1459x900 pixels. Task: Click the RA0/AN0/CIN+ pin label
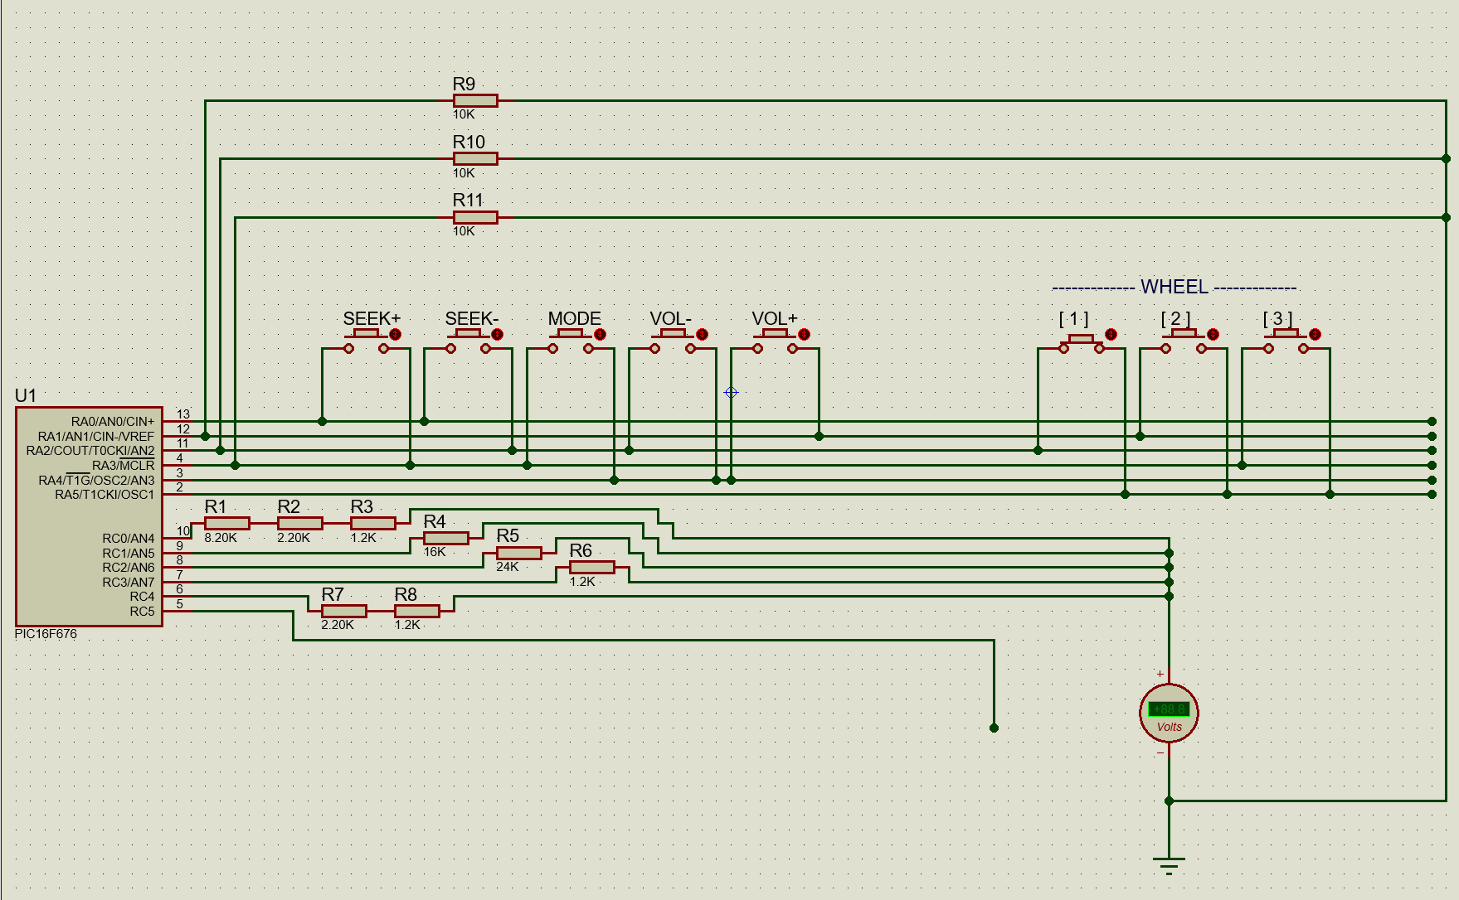pyautogui.click(x=113, y=422)
